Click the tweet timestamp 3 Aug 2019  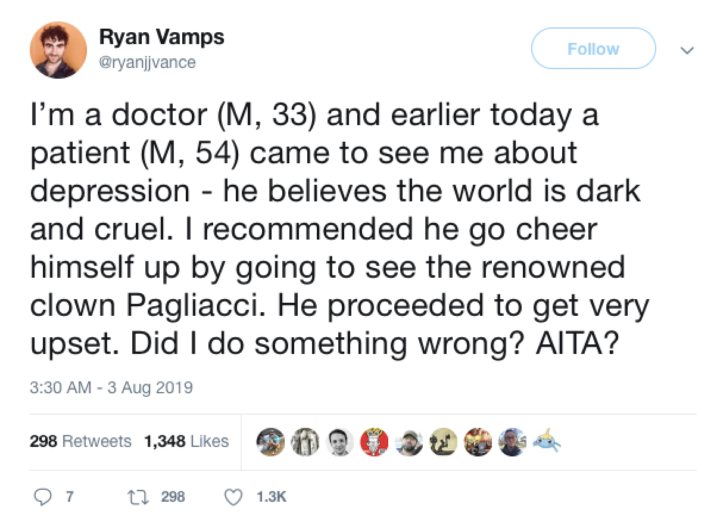(x=112, y=388)
